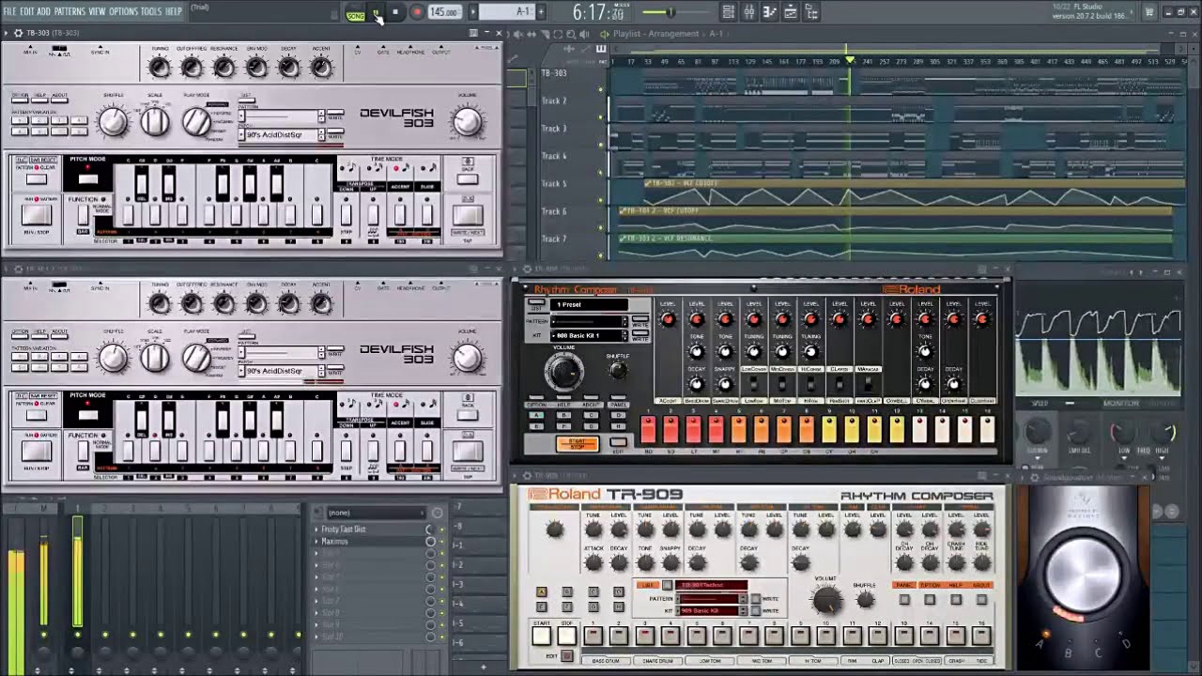Arm the transport record button
The width and height of the screenshot is (1202, 676).
tap(416, 13)
